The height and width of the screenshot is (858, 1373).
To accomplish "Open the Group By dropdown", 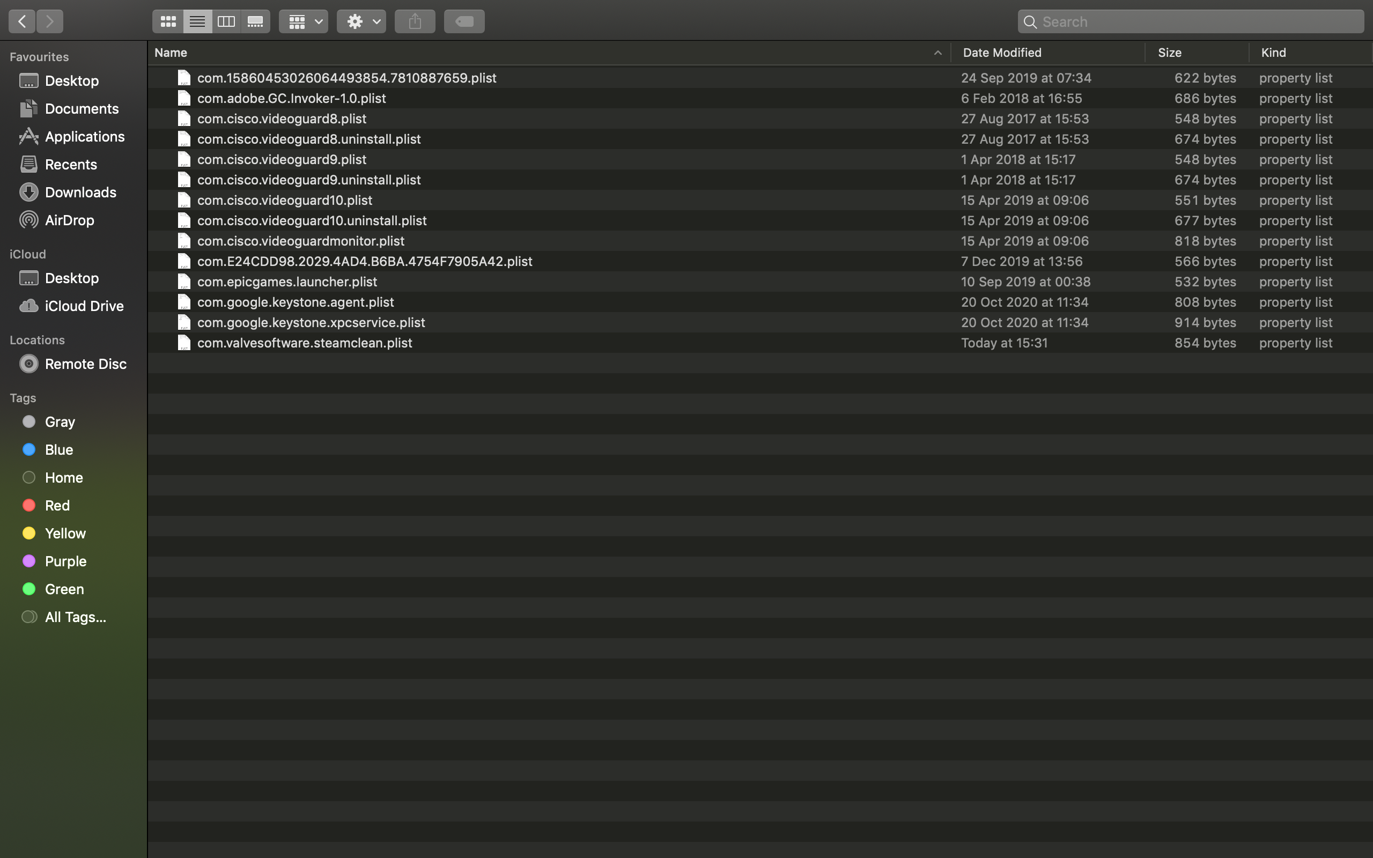I will (x=304, y=21).
